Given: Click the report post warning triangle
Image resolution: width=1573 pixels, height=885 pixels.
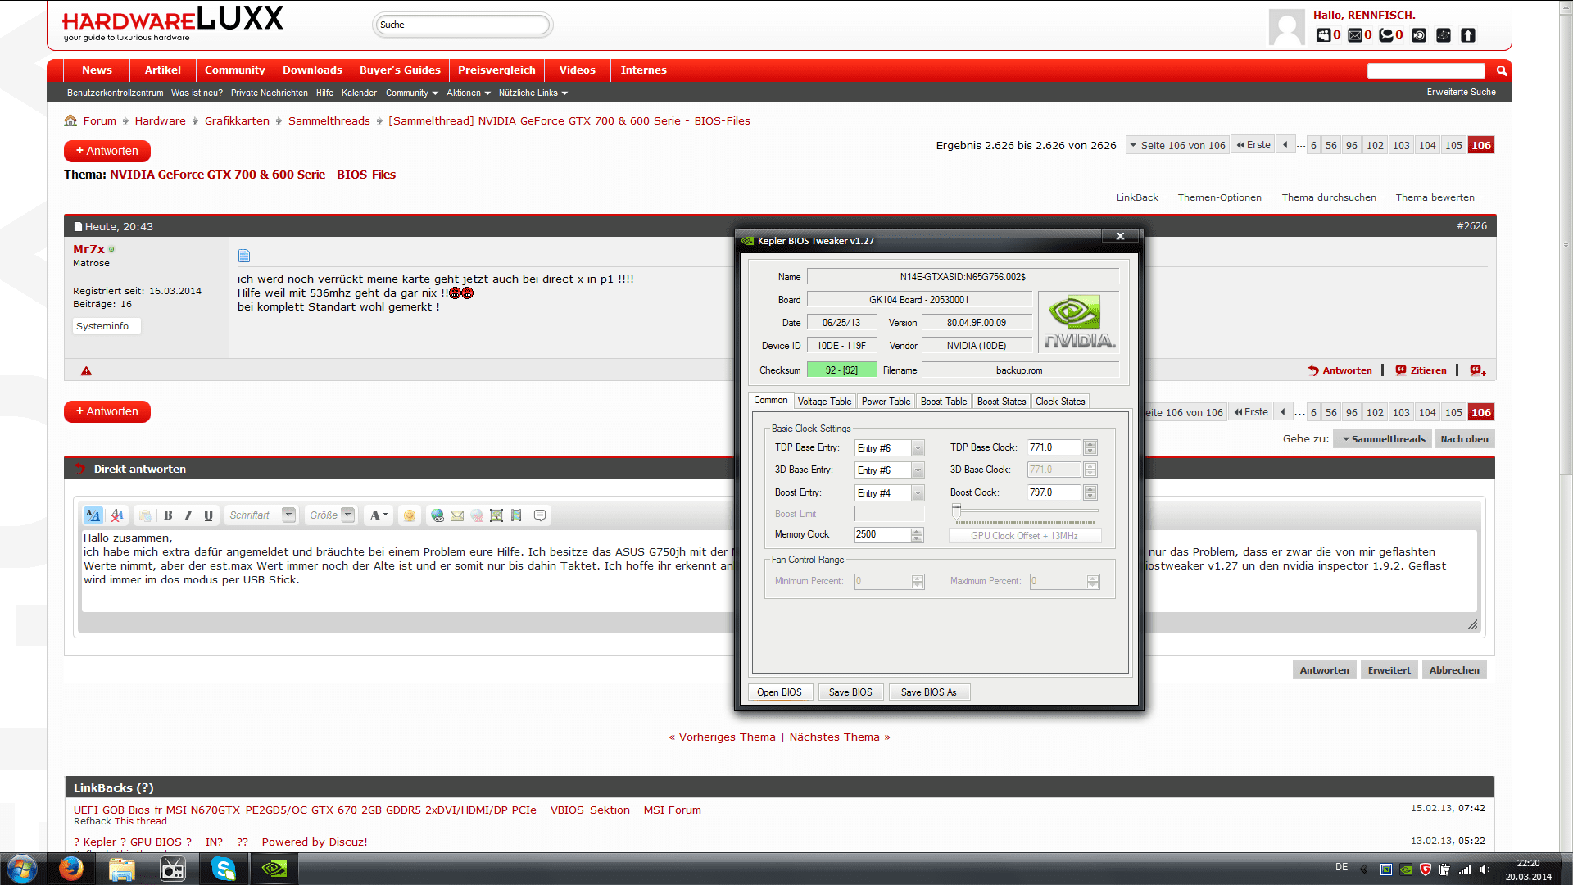Looking at the screenshot, I should [x=86, y=371].
